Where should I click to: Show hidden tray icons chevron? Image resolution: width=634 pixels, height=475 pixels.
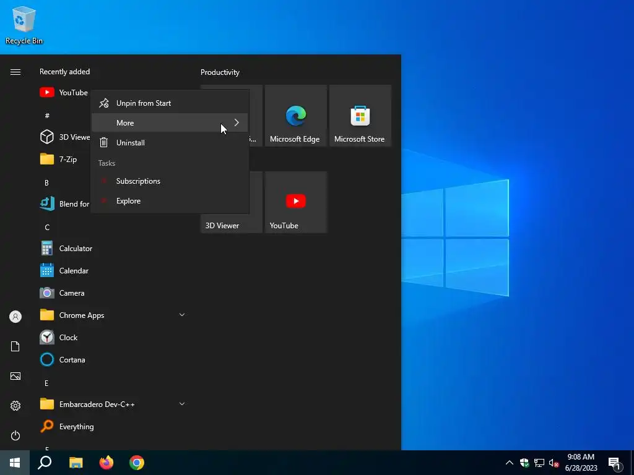point(510,463)
